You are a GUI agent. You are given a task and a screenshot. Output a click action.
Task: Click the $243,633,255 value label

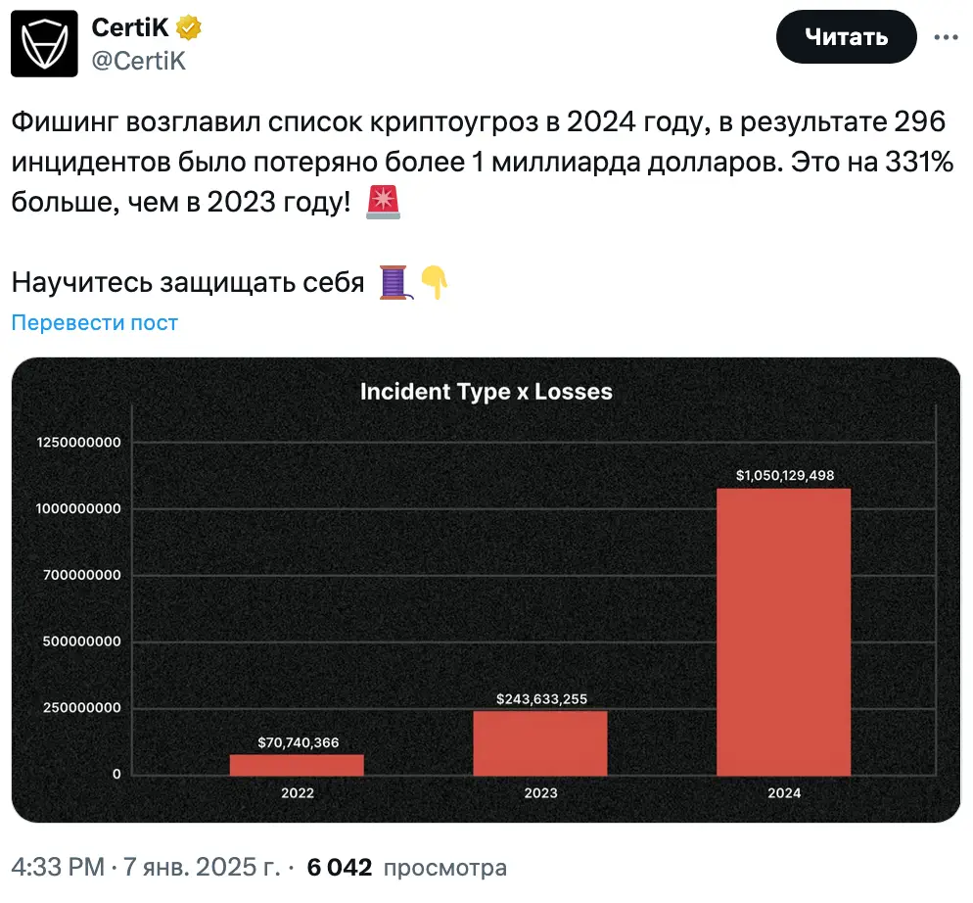[541, 698]
